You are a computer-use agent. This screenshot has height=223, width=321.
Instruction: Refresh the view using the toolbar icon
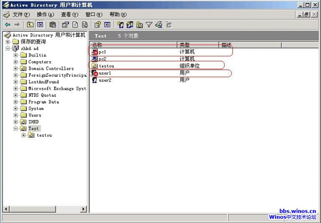75,24
